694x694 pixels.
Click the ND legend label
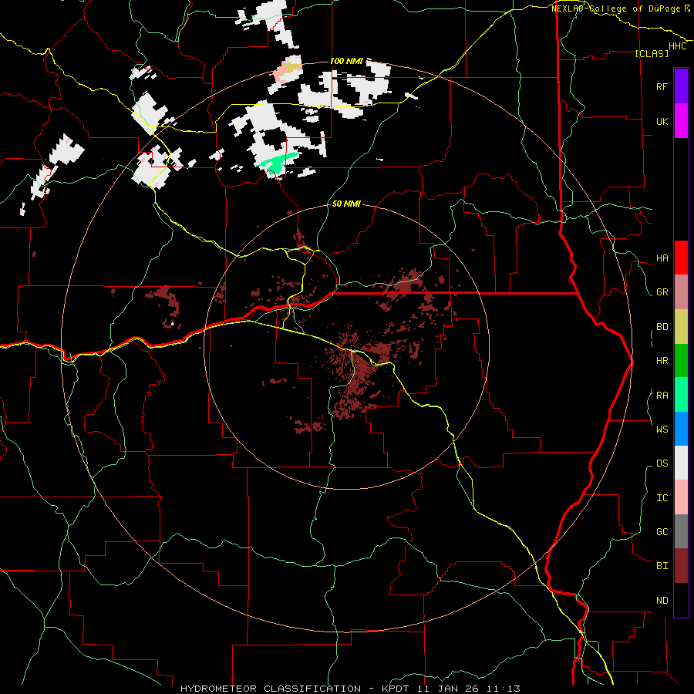(x=662, y=601)
